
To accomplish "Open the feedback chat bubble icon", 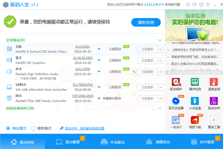I will point(194,4).
